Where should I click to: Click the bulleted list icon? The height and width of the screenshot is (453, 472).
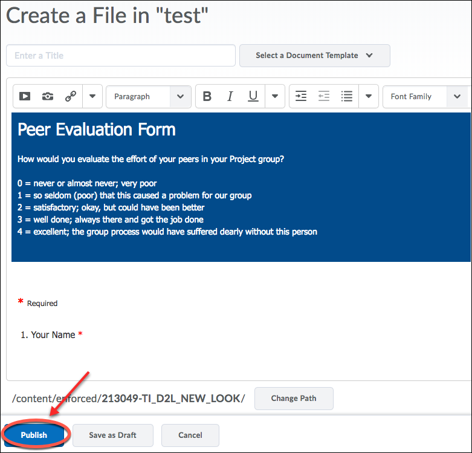(x=347, y=96)
